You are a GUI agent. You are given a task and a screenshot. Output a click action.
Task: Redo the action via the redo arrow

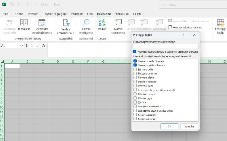[x=28, y=4]
